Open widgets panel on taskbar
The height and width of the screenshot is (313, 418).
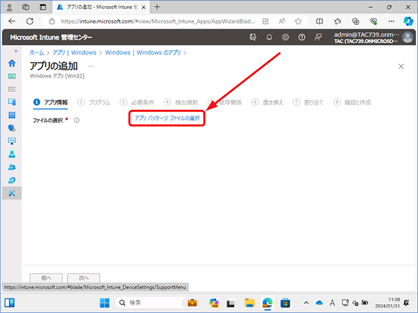[x=9, y=302]
